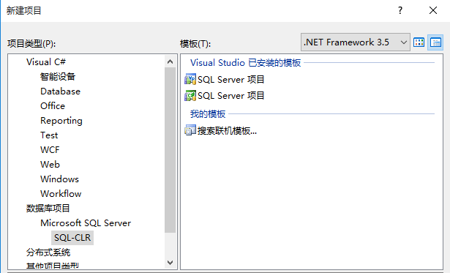Viewport: 450px width, 273px height.
Task: Pick the Workflow project type
Action: tap(61, 194)
